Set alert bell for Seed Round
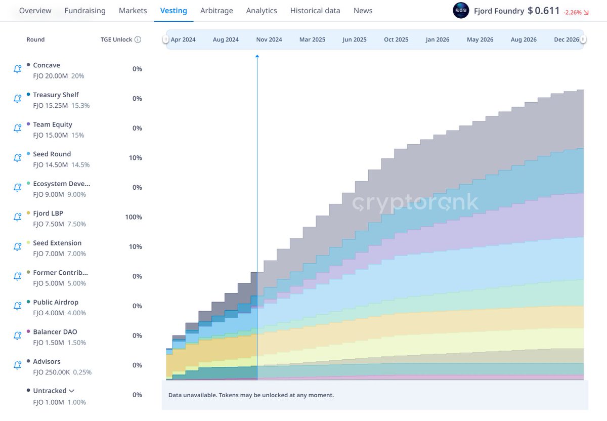 point(17,158)
